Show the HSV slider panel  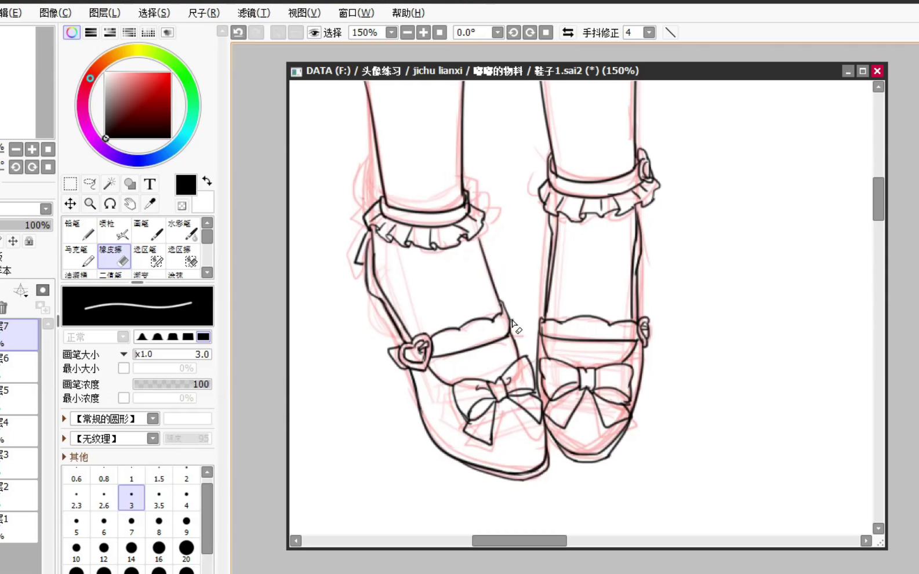(110, 32)
